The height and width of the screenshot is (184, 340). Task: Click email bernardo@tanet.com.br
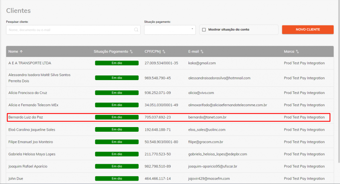point(207,117)
